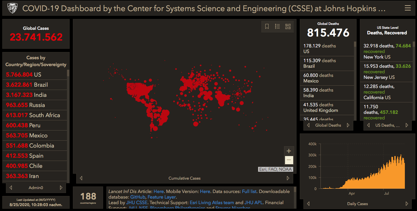
Task: Open the Lancet Inf Dis article Here link
Action: pyautogui.click(x=159, y=191)
